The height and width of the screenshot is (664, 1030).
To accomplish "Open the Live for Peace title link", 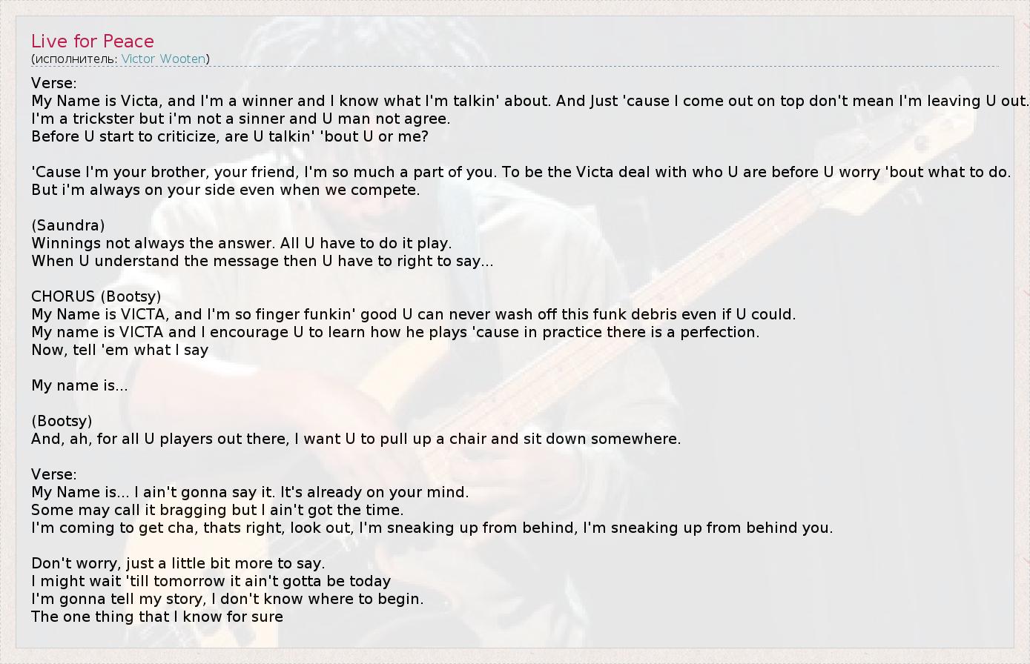I will 93,41.
